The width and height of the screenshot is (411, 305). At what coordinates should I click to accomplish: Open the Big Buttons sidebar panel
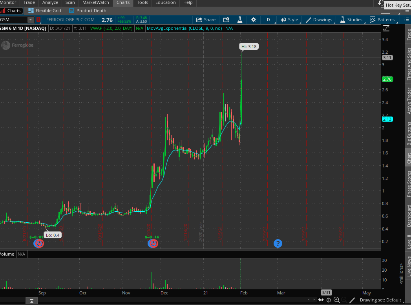408,133
